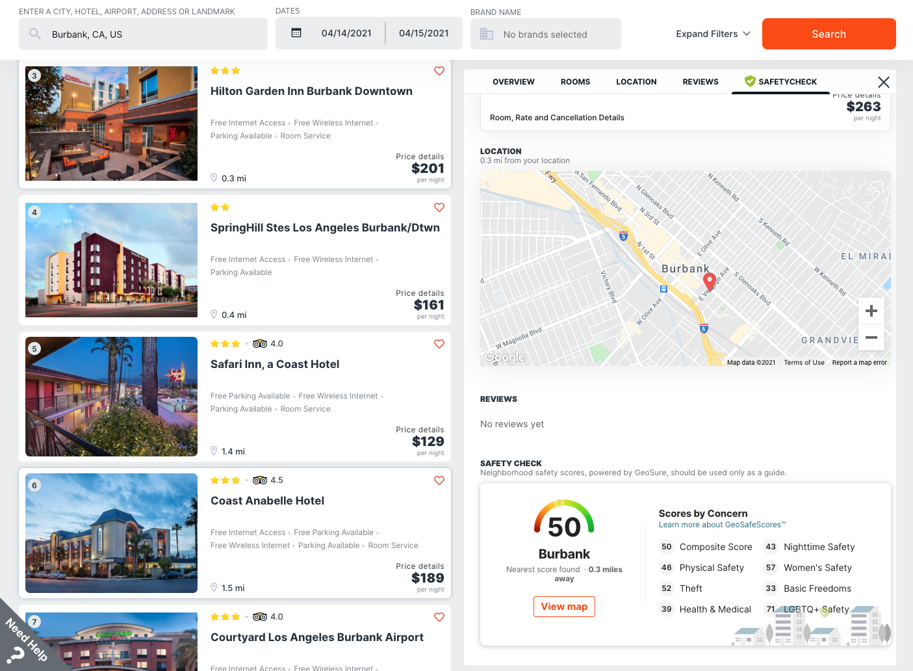Click the Tripadvisor owl rating icon for Safari Inn

point(260,343)
